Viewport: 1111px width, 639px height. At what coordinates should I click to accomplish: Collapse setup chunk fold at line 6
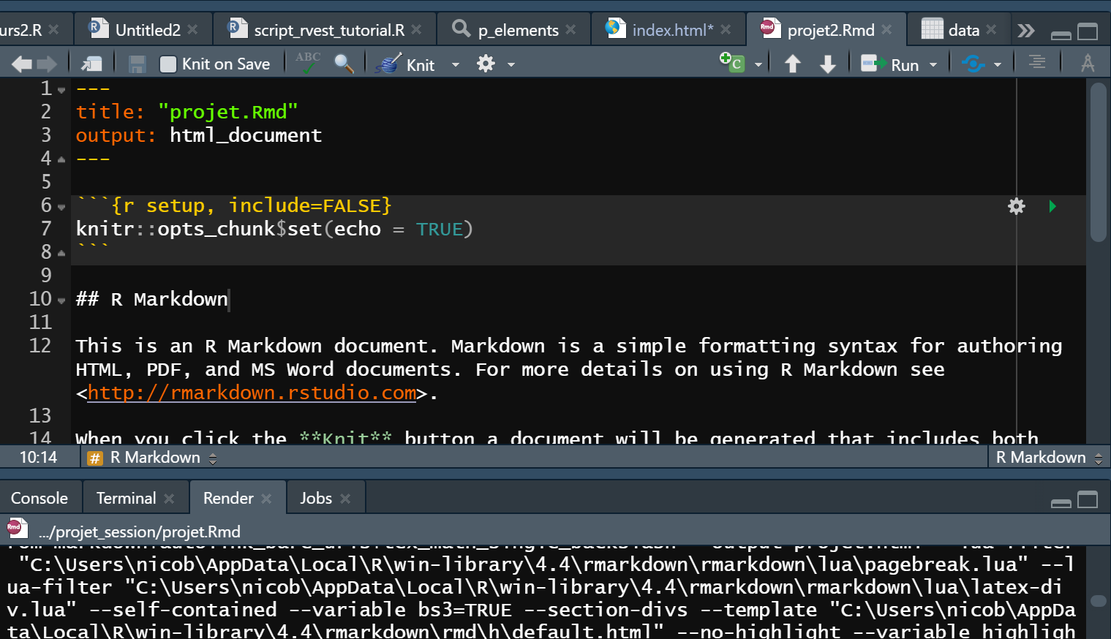(x=61, y=207)
